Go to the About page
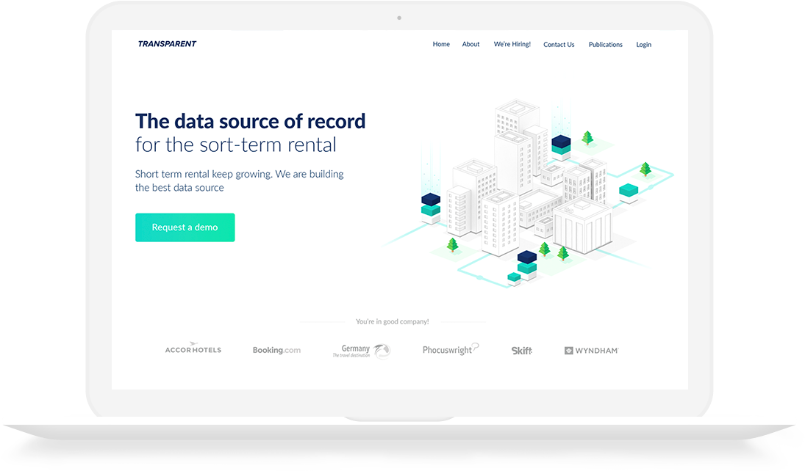 pyautogui.click(x=471, y=45)
